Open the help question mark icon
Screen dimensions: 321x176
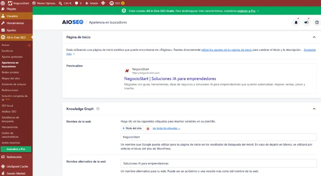click(x=317, y=23)
